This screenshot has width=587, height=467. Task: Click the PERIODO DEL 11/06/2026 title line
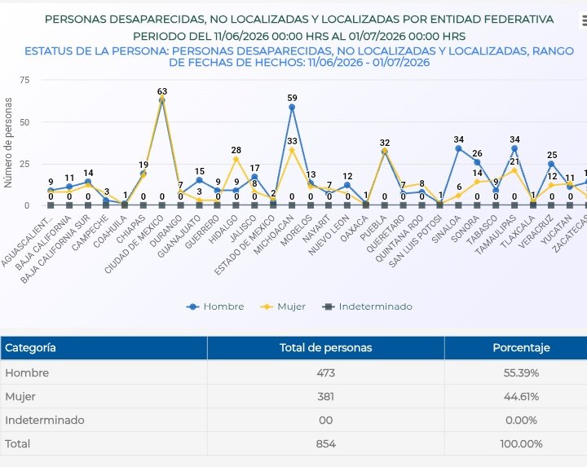(x=299, y=37)
